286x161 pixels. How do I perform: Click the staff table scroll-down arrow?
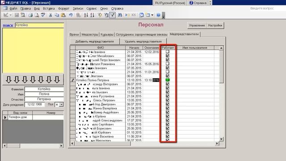point(221,139)
